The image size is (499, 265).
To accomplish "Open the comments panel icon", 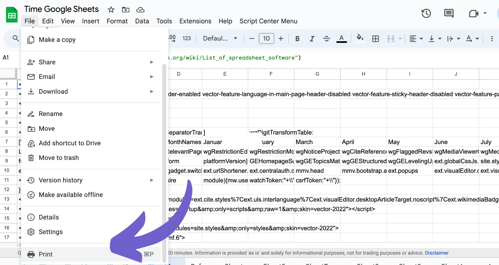I will [449, 13].
